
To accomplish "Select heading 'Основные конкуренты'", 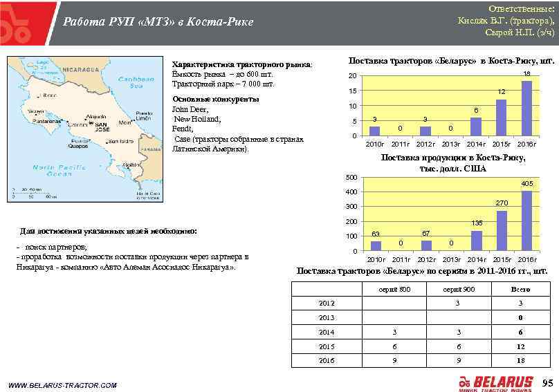I will pos(216,99).
